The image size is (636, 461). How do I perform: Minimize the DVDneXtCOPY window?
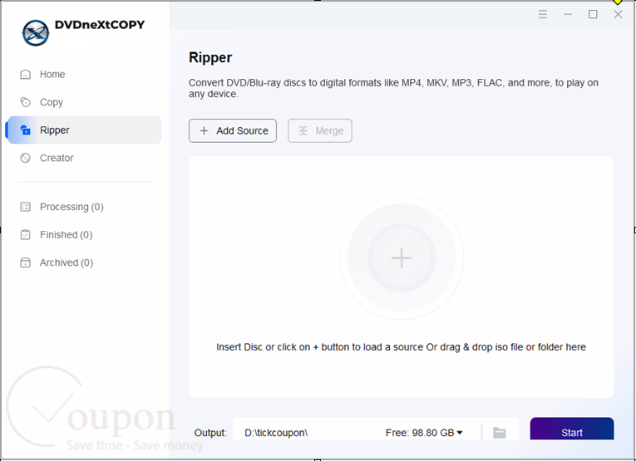coord(568,15)
